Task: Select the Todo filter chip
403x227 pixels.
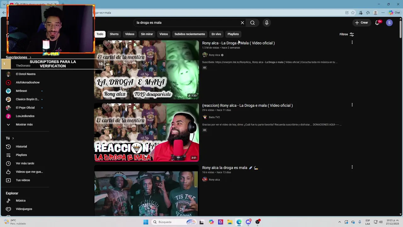Action: click(x=100, y=34)
